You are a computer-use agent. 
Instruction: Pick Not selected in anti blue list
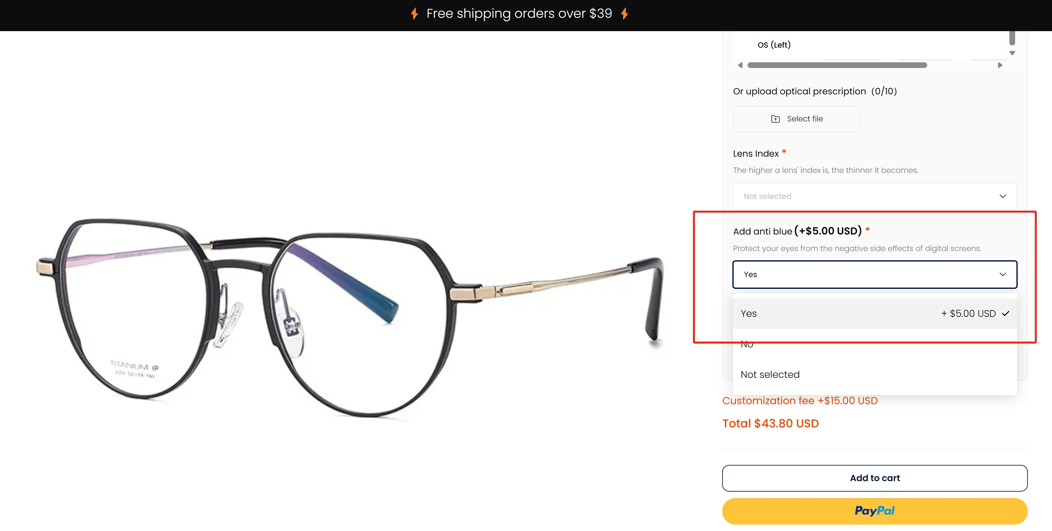(770, 375)
